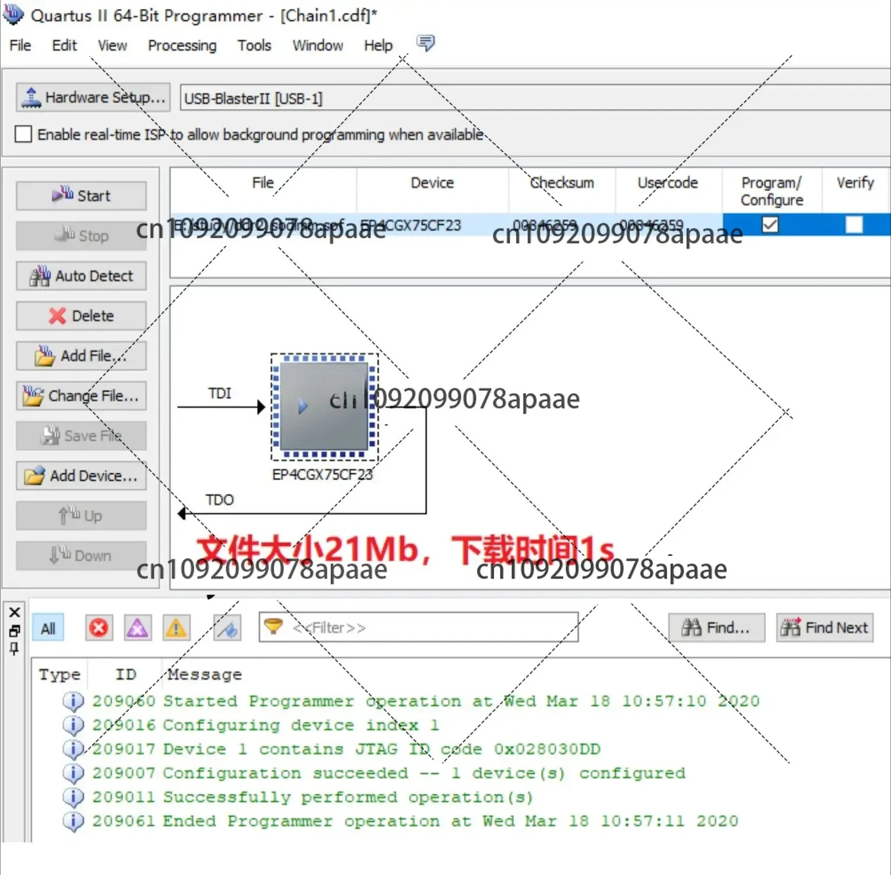Toggle suppressed messages filter icon
Viewport: 891px width, 875px height.
228,628
